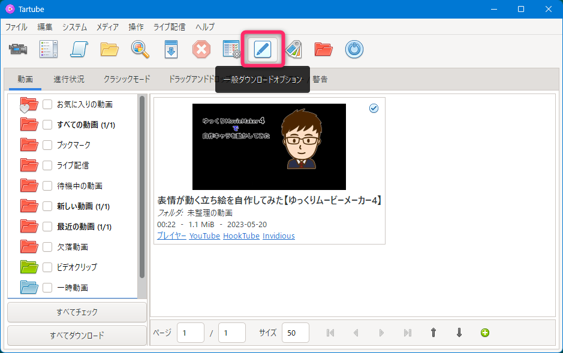Click the サイズ page size input field
Image resolution: width=563 pixels, height=353 pixels.
pyautogui.click(x=295, y=333)
